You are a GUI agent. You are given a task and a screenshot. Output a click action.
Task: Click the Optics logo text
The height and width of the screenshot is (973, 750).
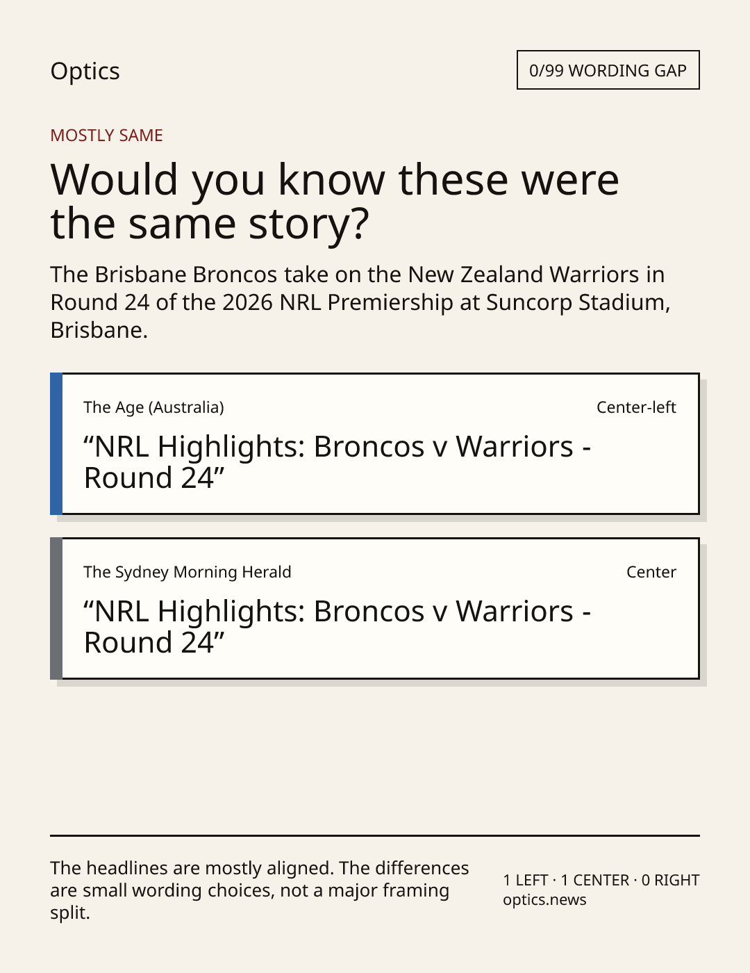coord(85,71)
